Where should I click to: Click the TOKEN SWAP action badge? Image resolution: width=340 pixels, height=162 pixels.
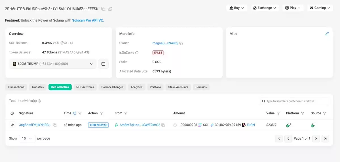(98, 125)
